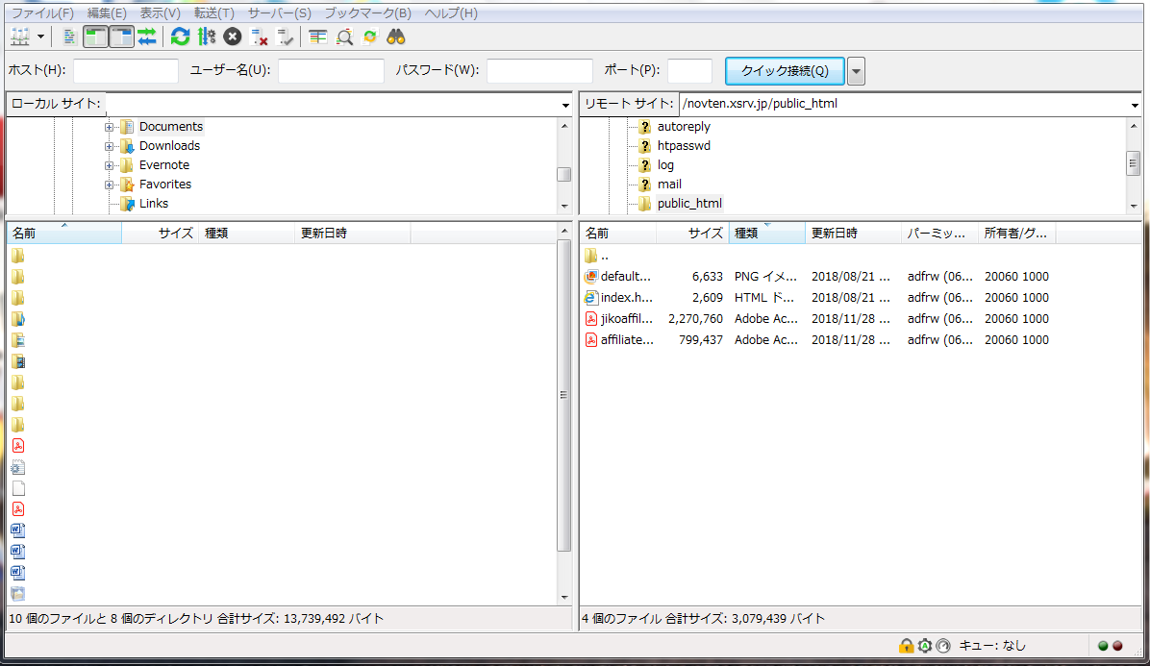Open the ブックマーク(B) menu
1150x666 pixels.
pyautogui.click(x=367, y=13)
